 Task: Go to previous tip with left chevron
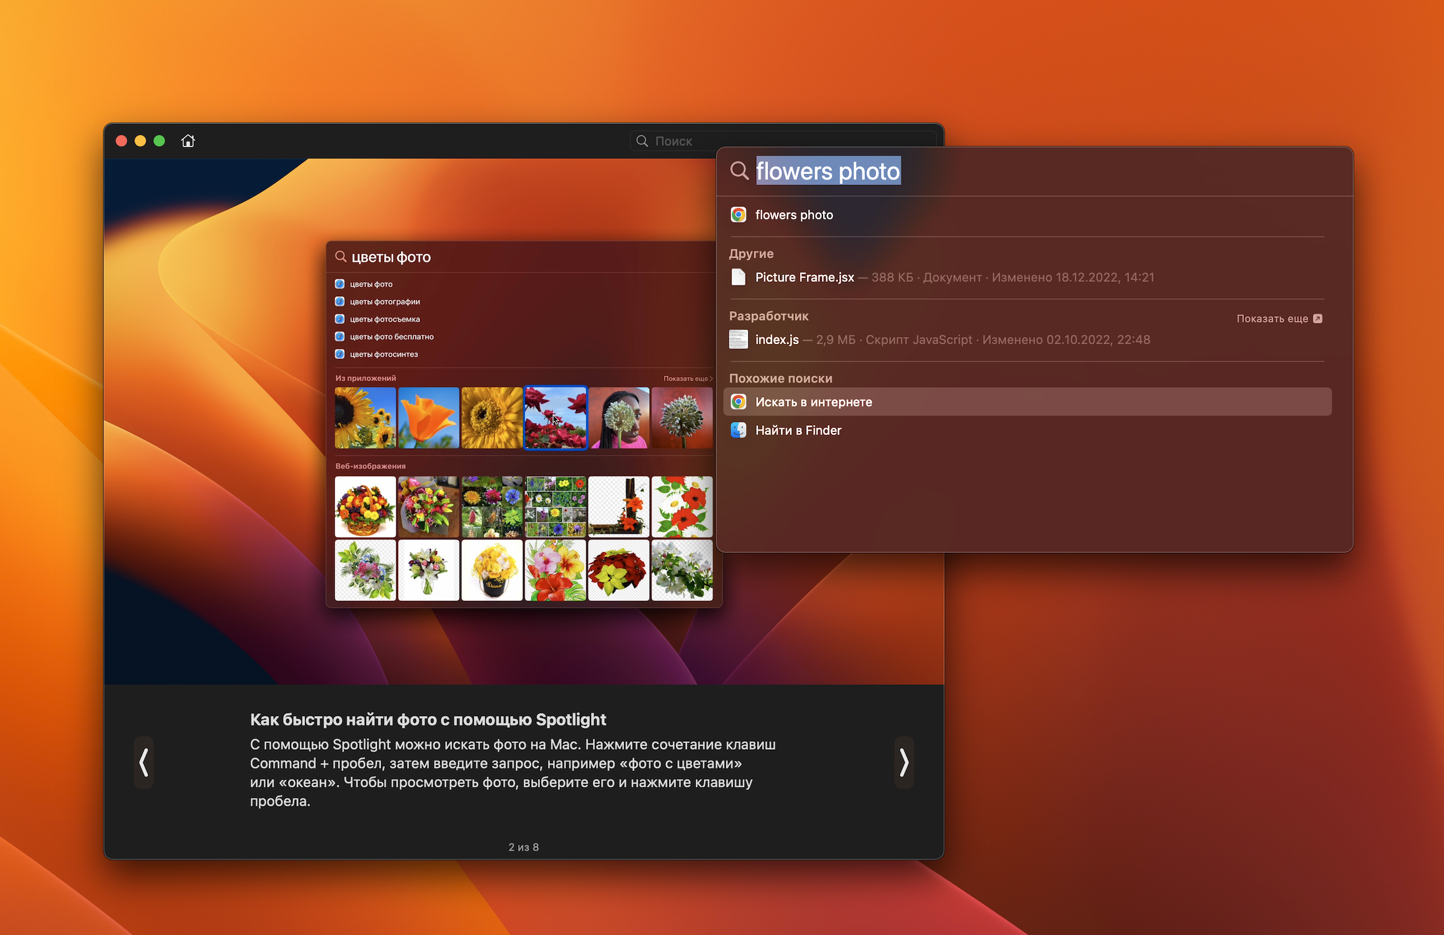tap(144, 762)
